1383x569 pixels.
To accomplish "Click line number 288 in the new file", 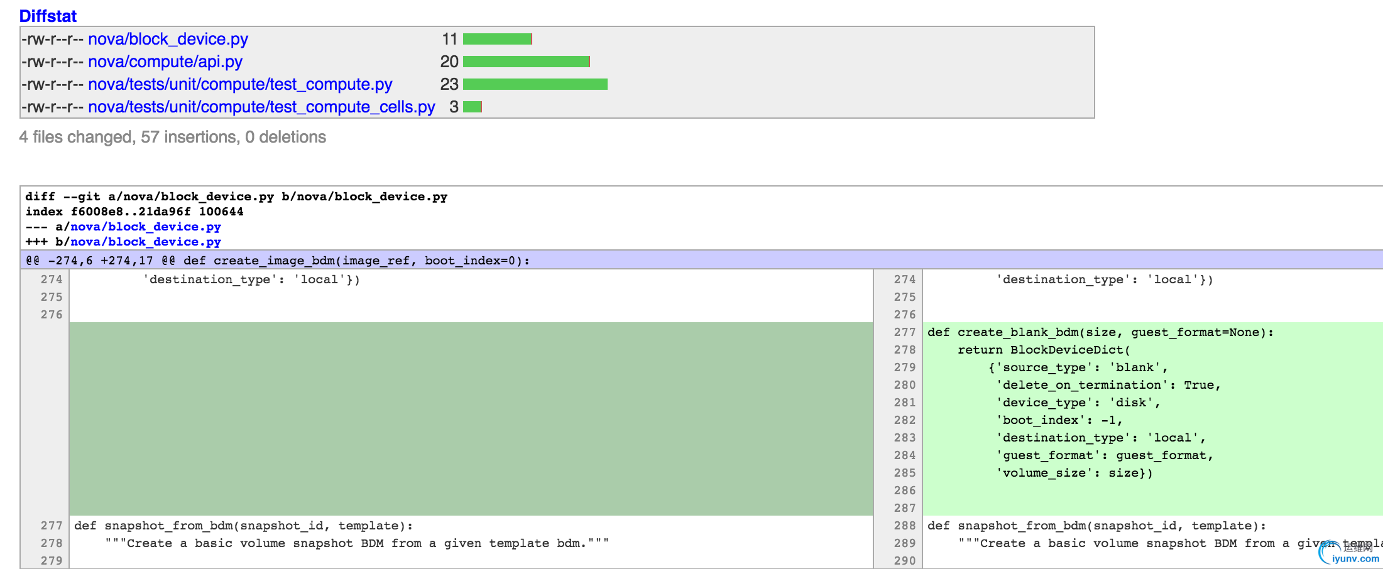I will (x=905, y=526).
